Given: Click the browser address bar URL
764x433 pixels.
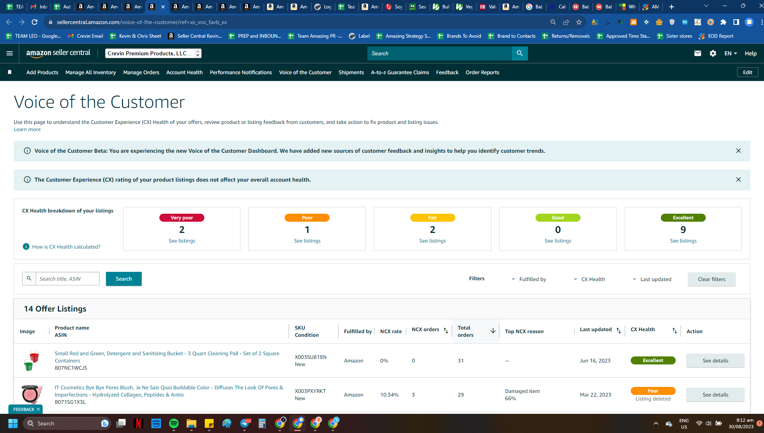Looking at the screenshot, I should point(142,22).
